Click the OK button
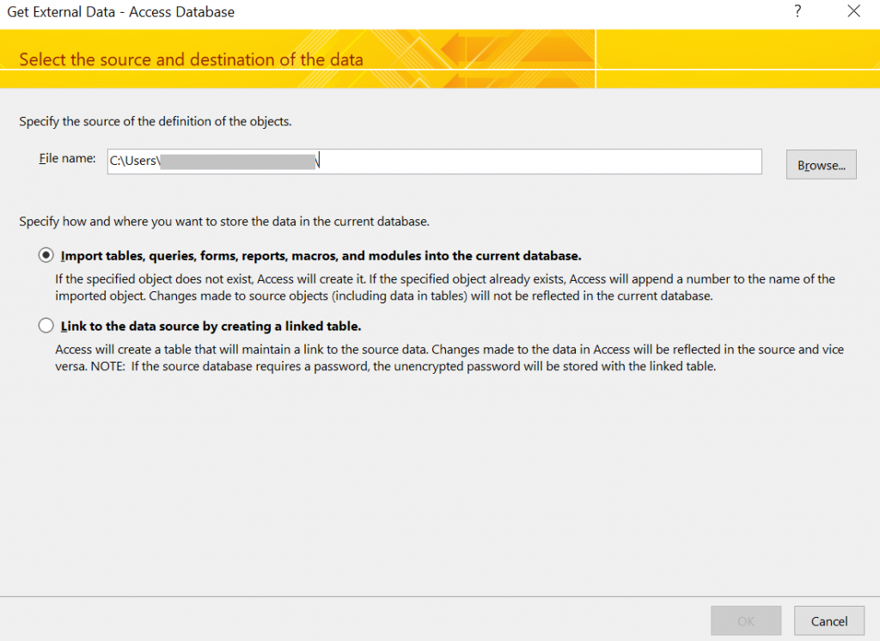880x641 pixels. [x=746, y=620]
